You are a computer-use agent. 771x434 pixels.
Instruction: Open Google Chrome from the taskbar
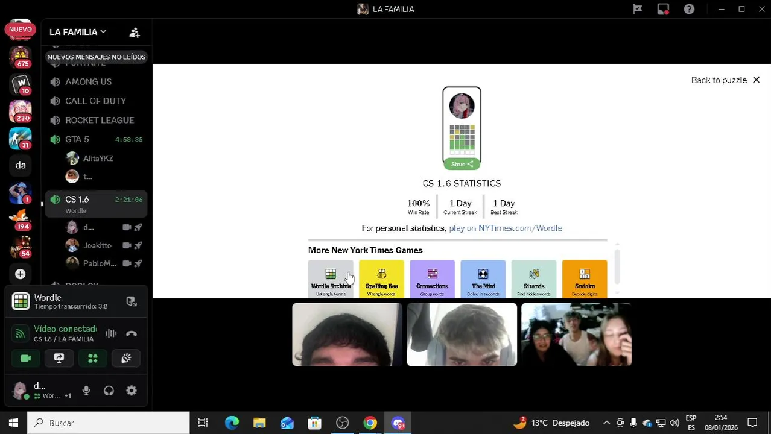pos(370,423)
